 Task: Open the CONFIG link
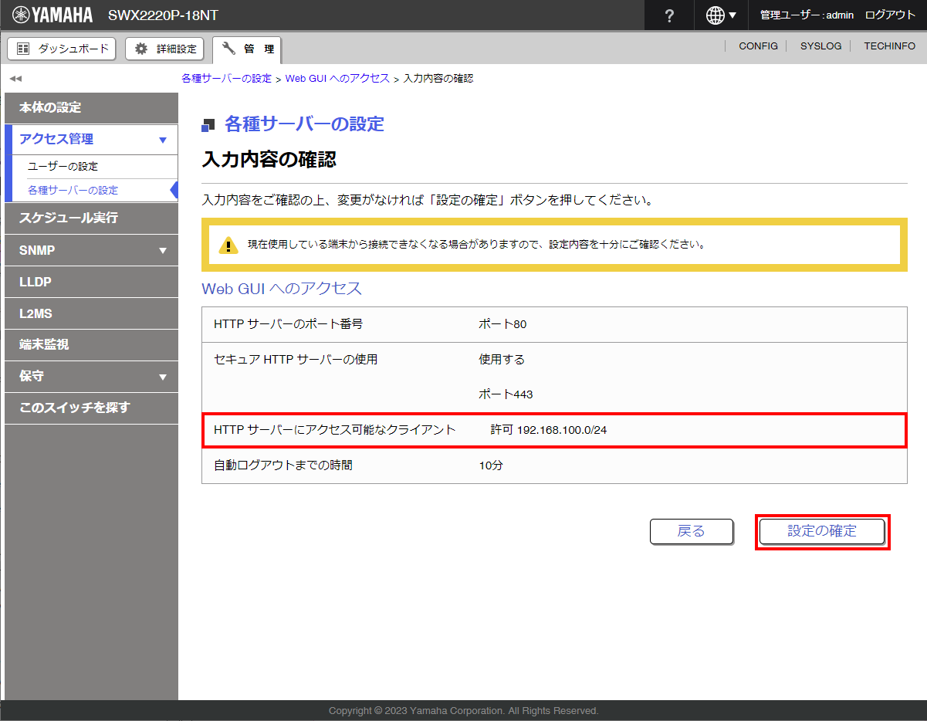[x=758, y=46]
